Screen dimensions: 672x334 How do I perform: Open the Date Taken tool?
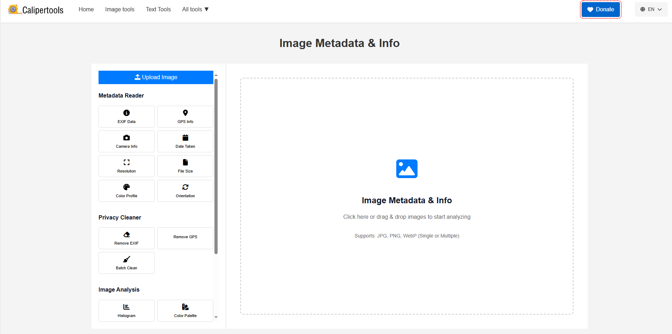[x=185, y=141]
